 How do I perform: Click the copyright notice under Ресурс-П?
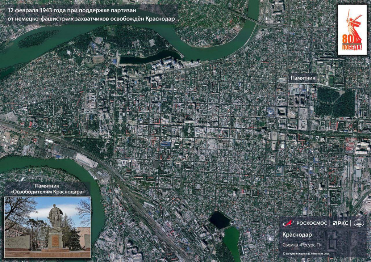tap(306, 254)
